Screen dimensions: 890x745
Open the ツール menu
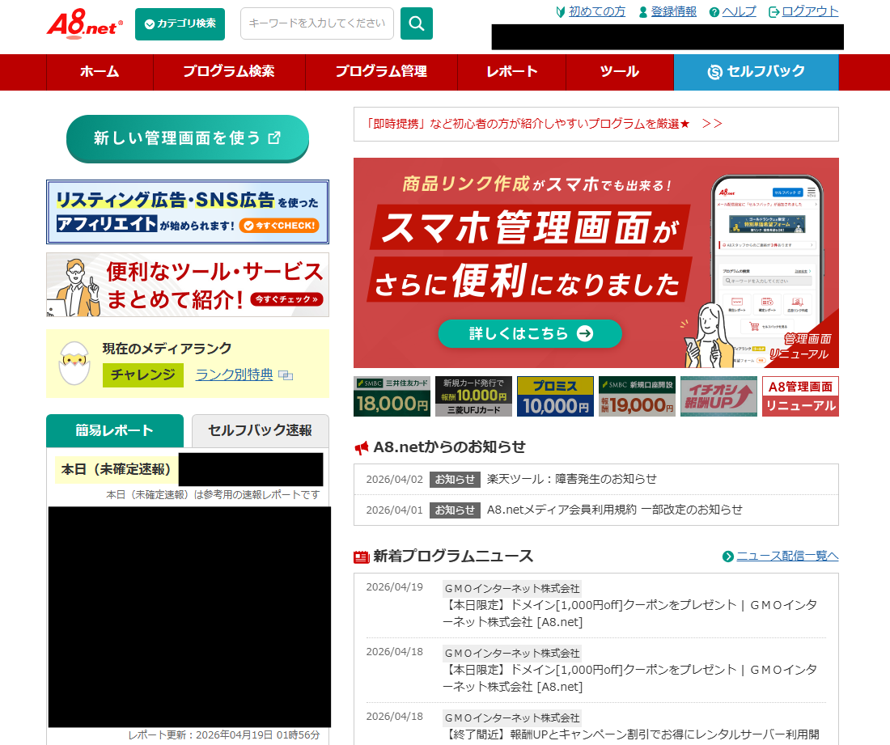[620, 72]
